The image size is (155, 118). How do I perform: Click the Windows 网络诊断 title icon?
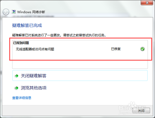coord(14,12)
